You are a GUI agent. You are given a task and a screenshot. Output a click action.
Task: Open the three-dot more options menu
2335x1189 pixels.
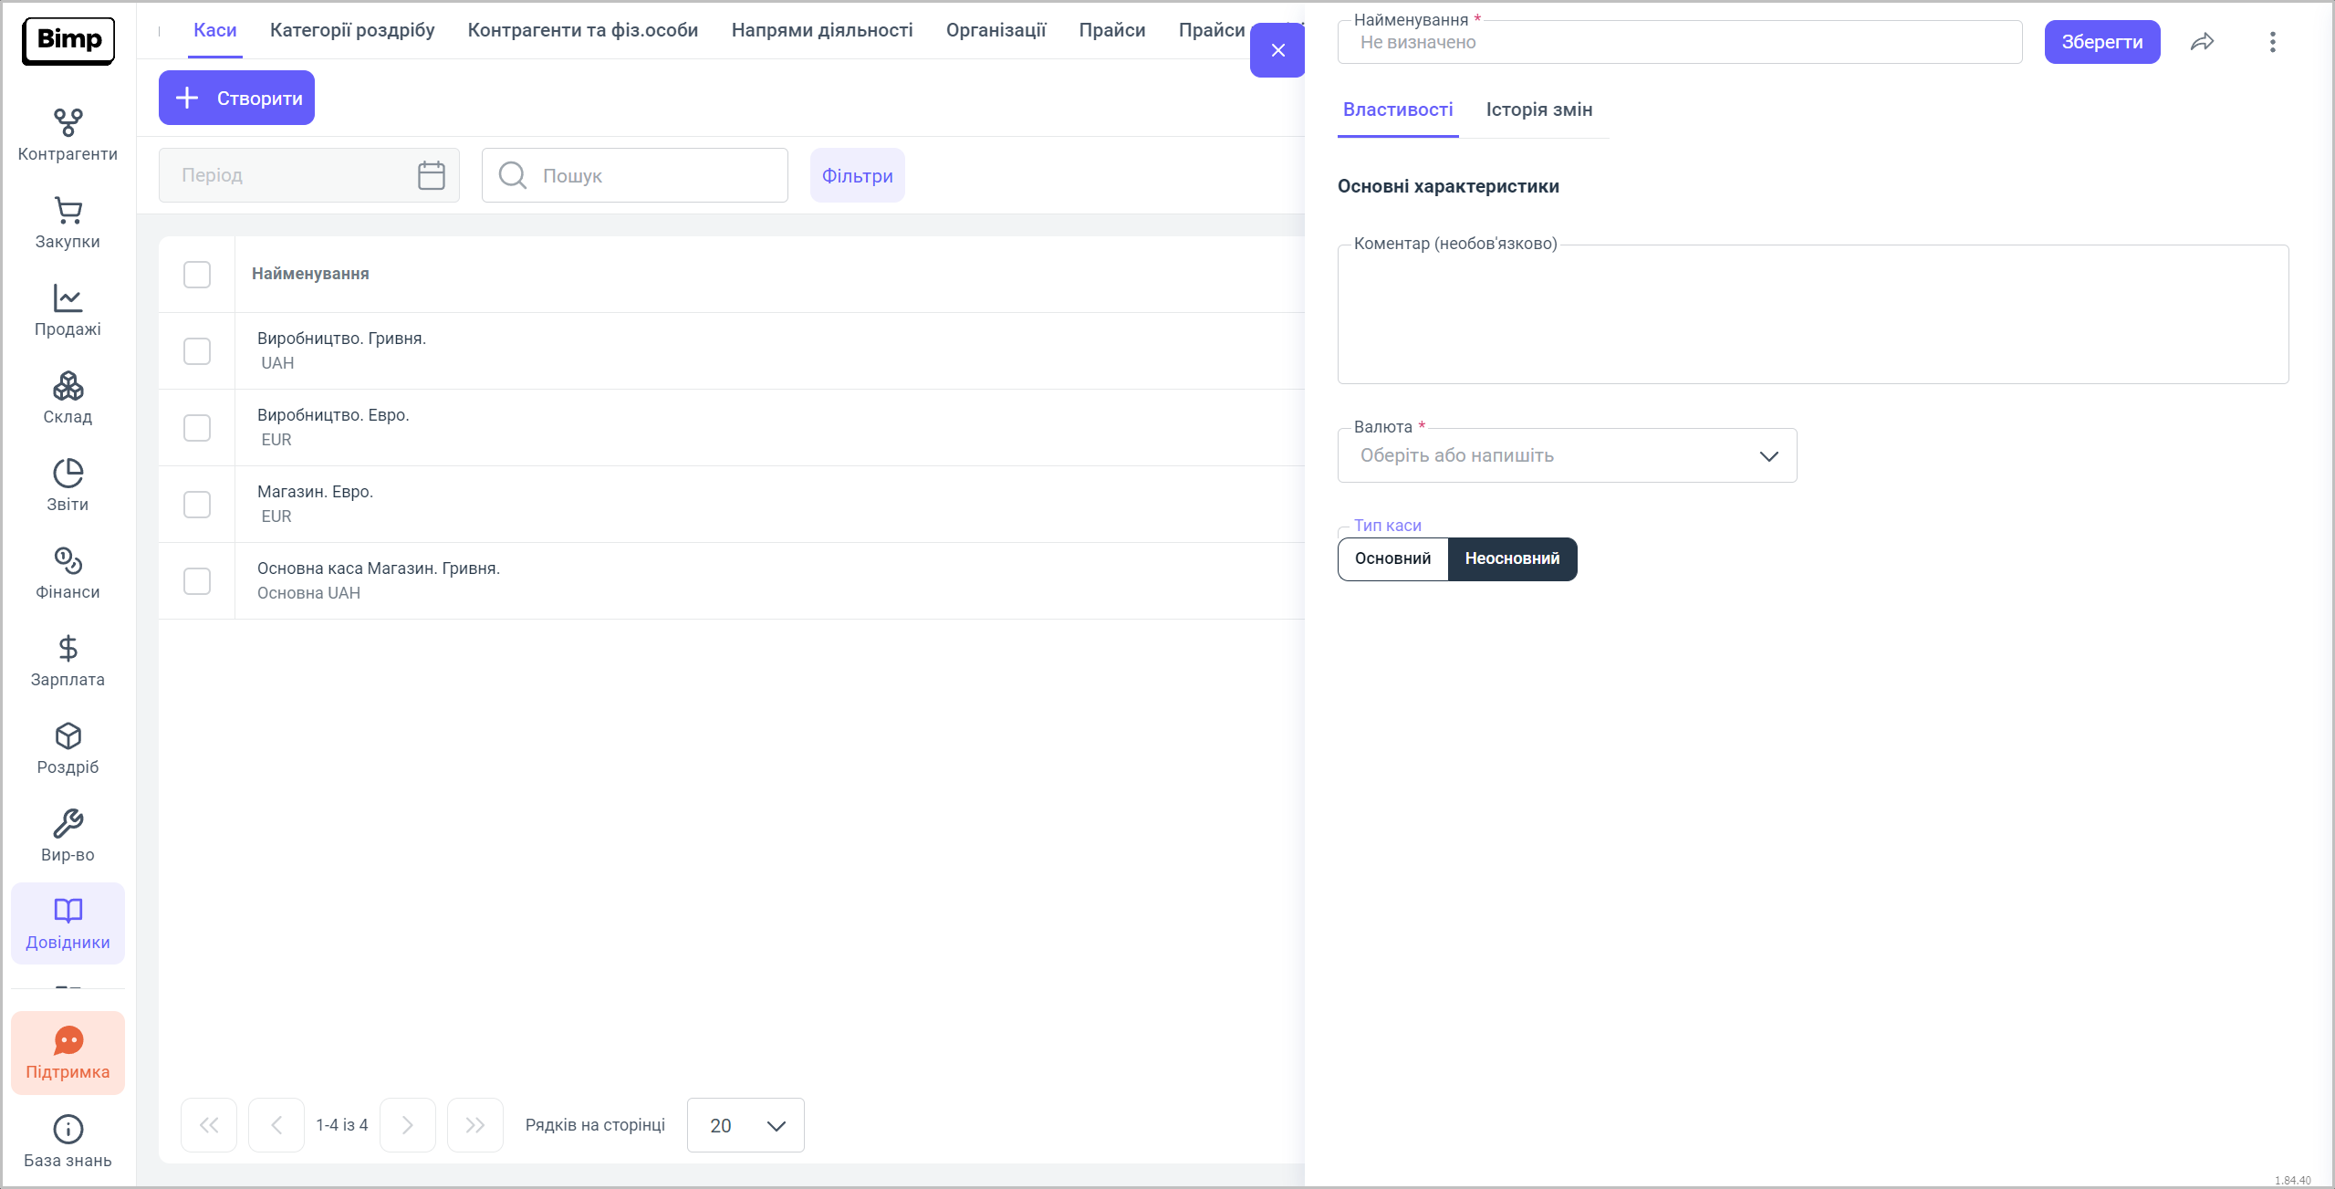coord(2272,42)
